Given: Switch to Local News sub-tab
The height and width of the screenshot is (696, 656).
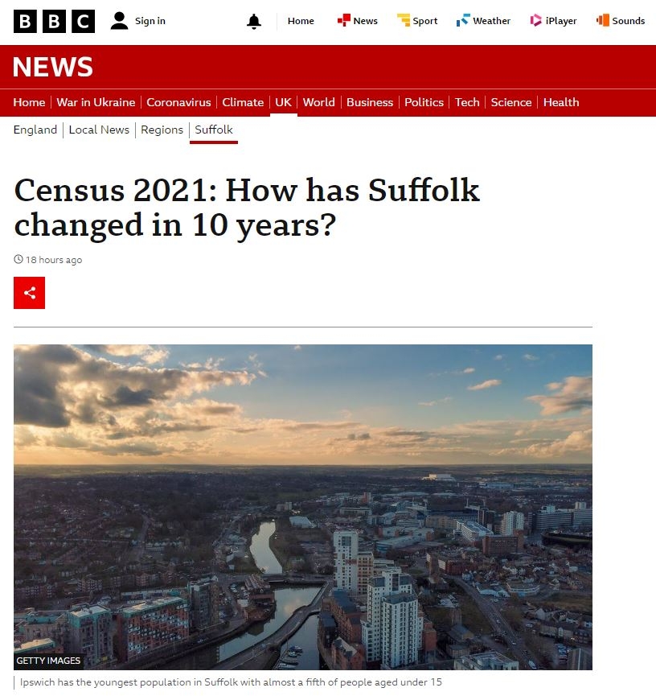Looking at the screenshot, I should click(99, 130).
